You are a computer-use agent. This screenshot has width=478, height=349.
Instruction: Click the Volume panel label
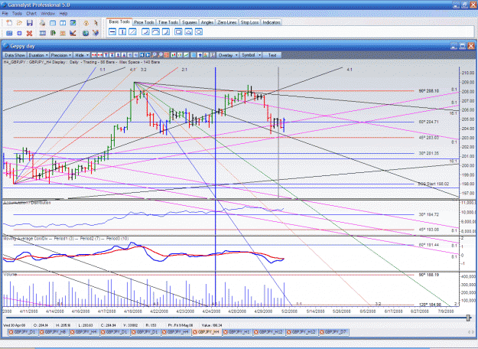click(10, 274)
